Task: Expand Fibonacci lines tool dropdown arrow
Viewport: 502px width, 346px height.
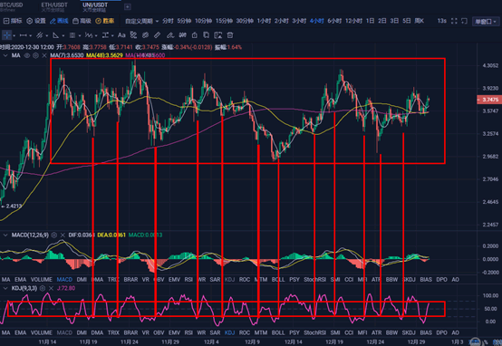Action: [80, 35]
